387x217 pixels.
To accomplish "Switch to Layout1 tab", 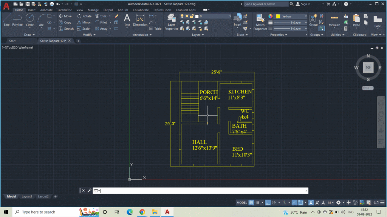I will 27,196.
